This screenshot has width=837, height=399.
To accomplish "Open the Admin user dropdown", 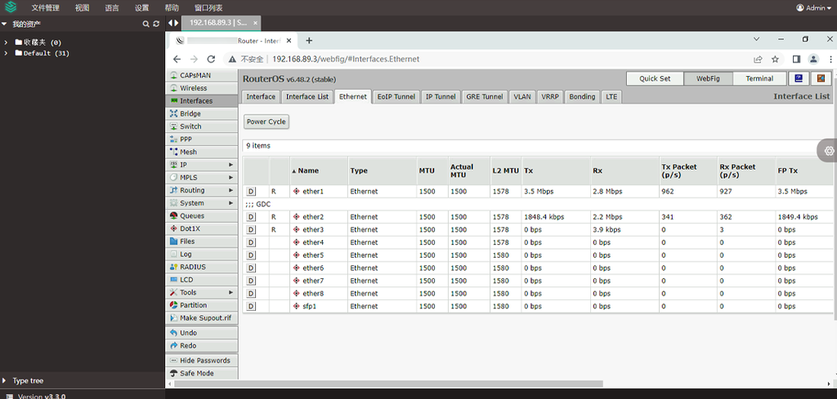I will point(813,8).
